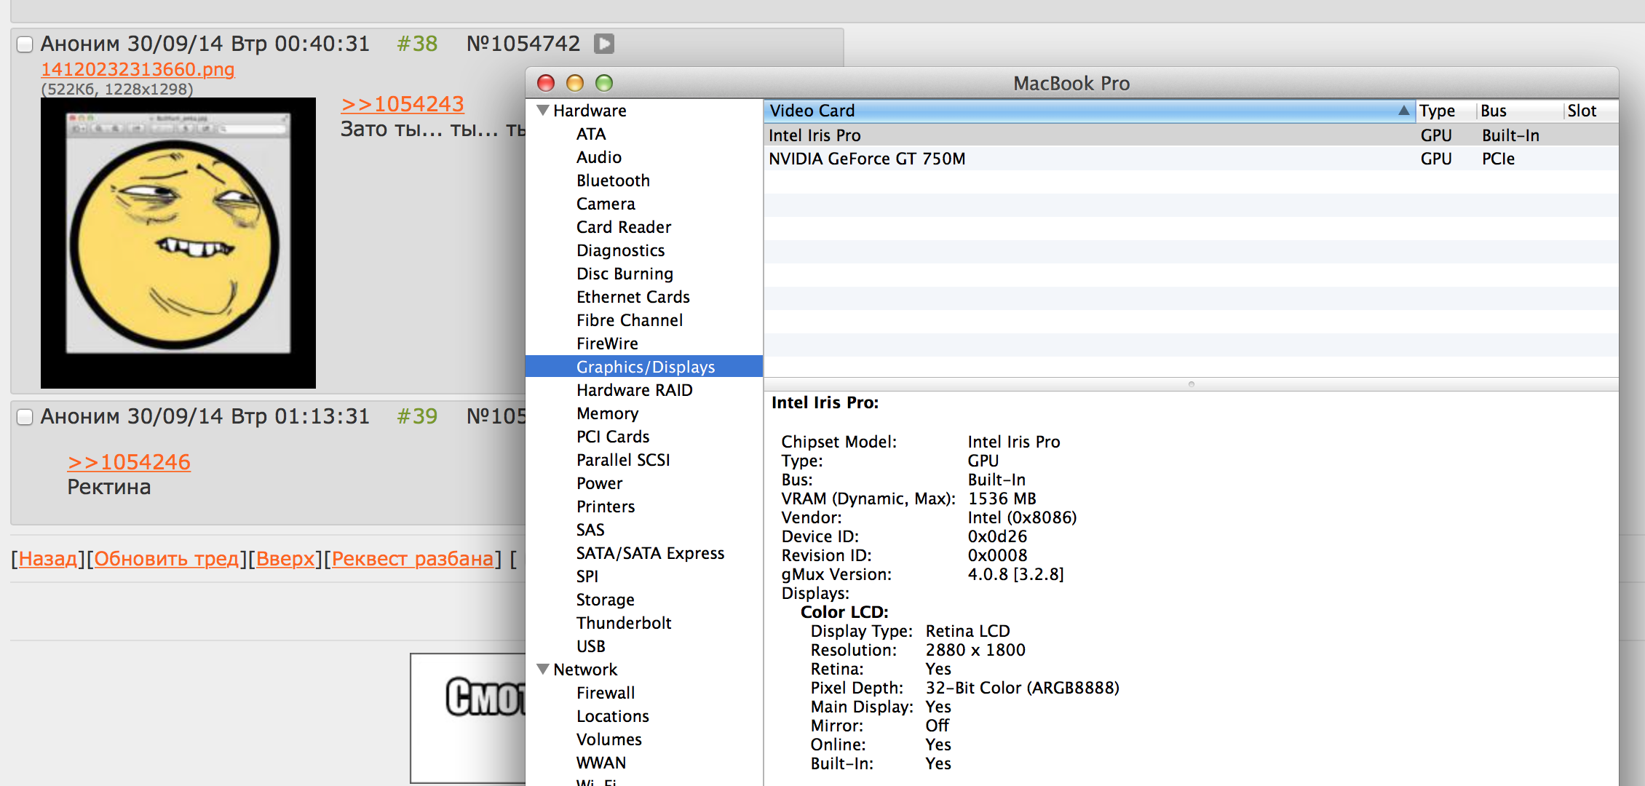Image resolution: width=1645 pixels, height=786 pixels.
Task: Select Power in the sidebar
Action: click(x=599, y=483)
